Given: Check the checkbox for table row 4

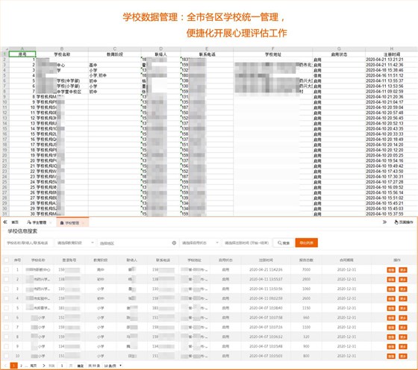Looking at the screenshot, I should [7, 298].
